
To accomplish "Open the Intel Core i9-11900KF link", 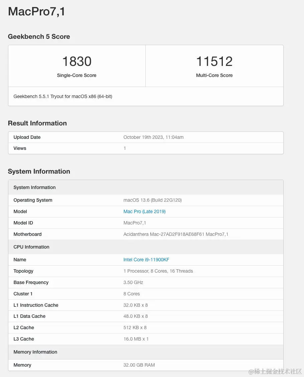I will point(146,260).
